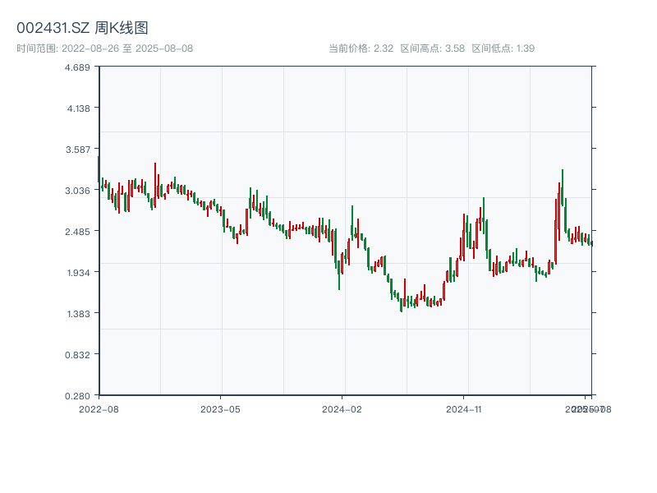
Task: Click the time range text 2022-08-26 至 2025-08-08
Action: click(x=104, y=48)
